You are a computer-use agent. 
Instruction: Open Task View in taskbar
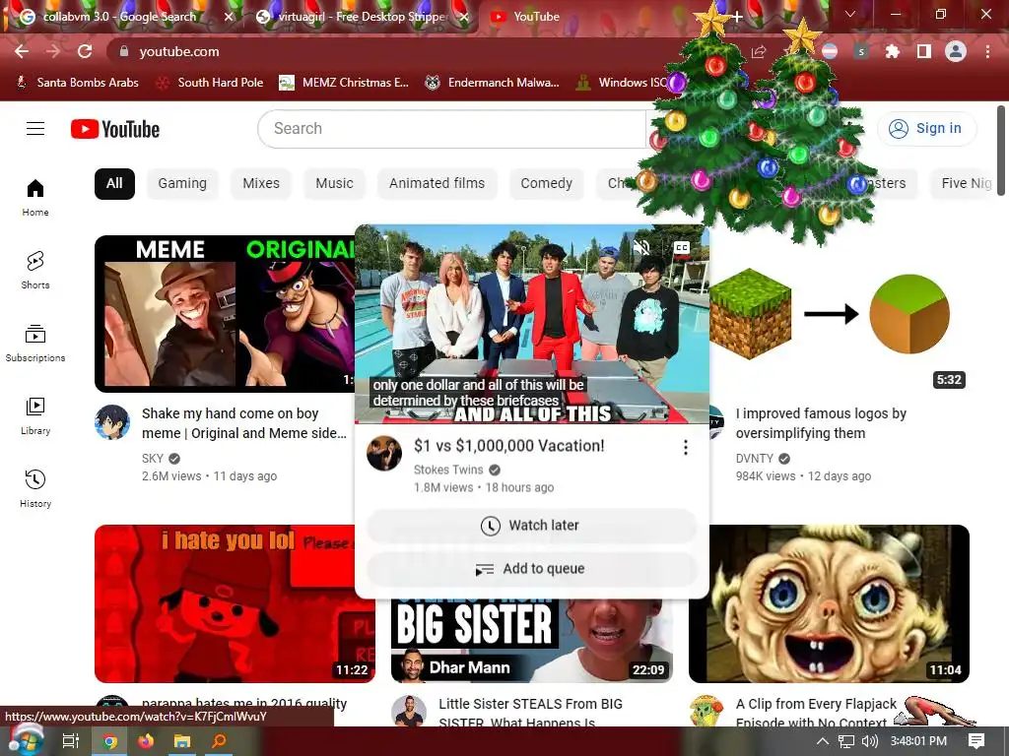coord(71,741)
